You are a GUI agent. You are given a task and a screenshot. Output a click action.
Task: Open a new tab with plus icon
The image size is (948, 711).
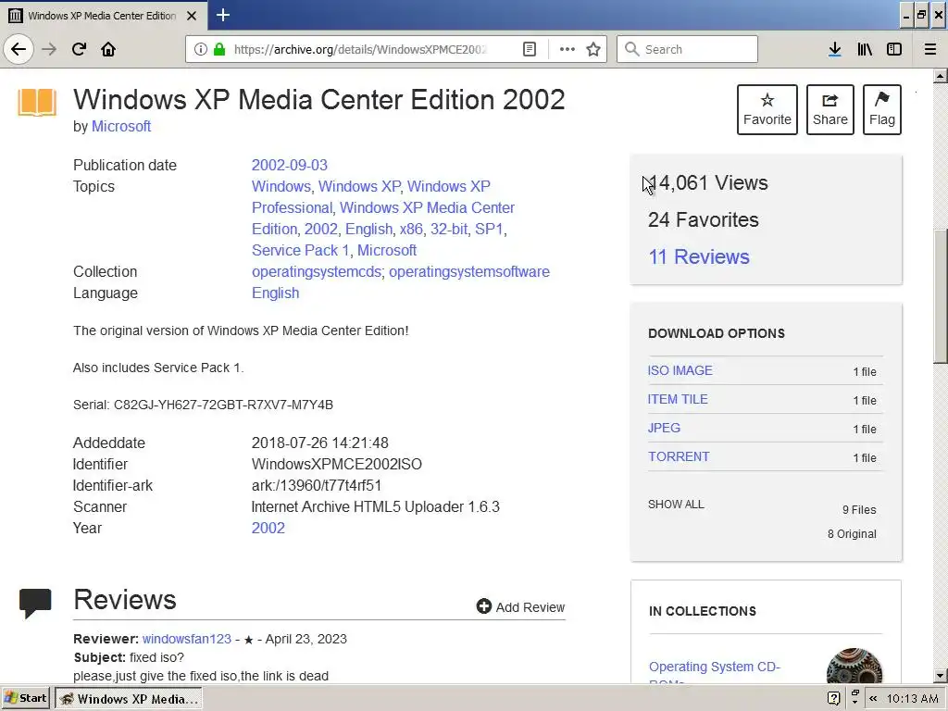[x=223, y=15]
